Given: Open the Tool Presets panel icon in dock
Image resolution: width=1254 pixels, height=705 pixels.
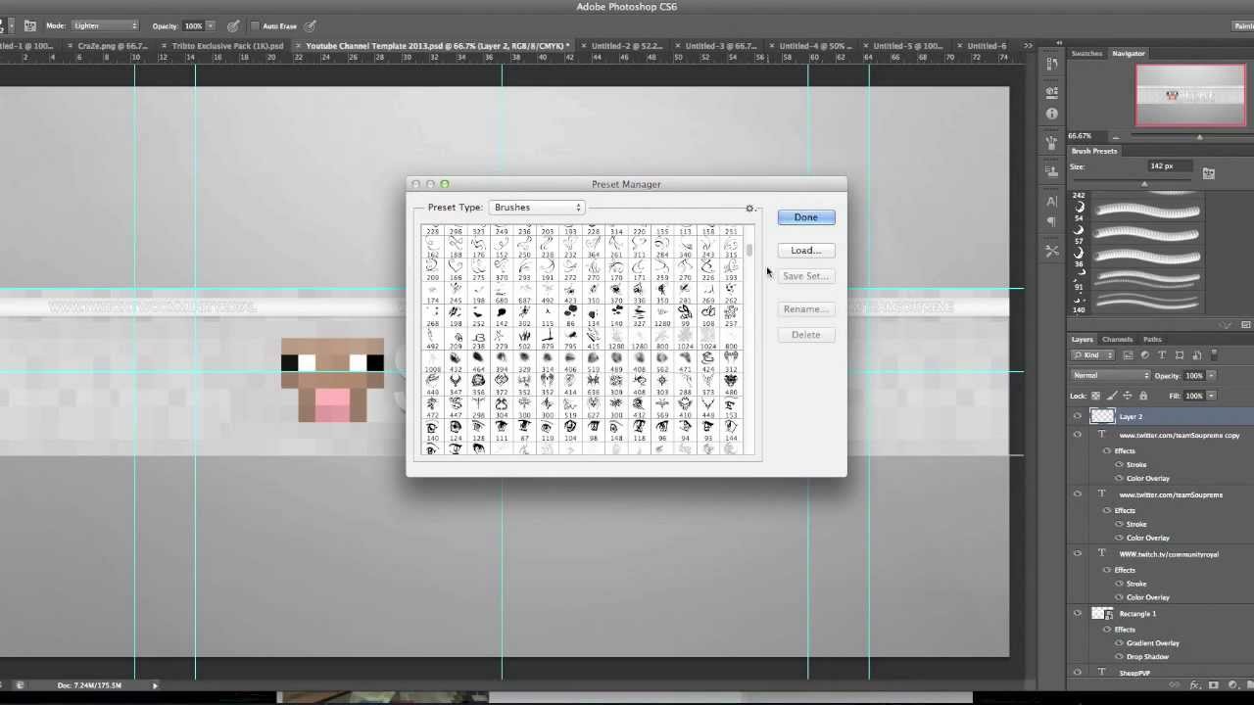Looking at the screenshot, I should pos(1052,251).
